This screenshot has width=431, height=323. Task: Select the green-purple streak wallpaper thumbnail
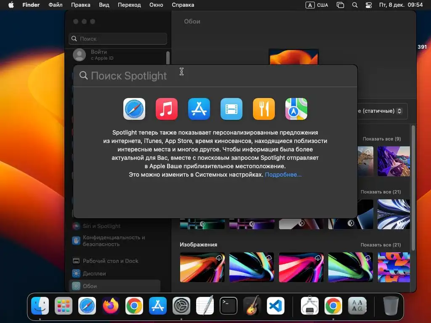[351, 267]
